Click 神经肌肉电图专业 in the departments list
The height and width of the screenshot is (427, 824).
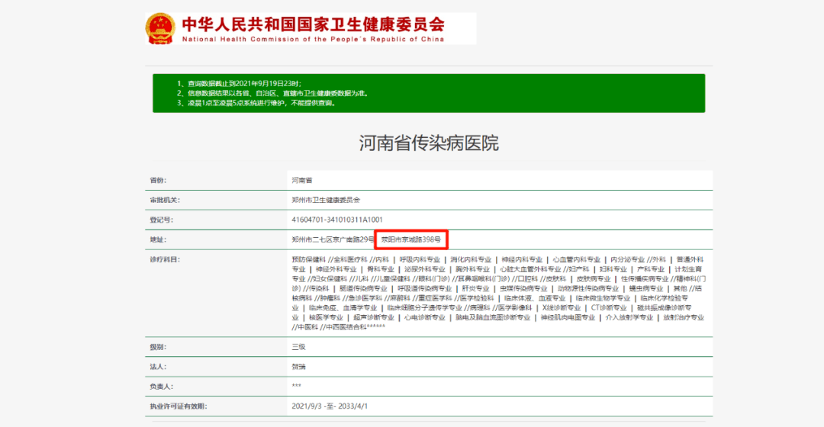pos(568,318)
